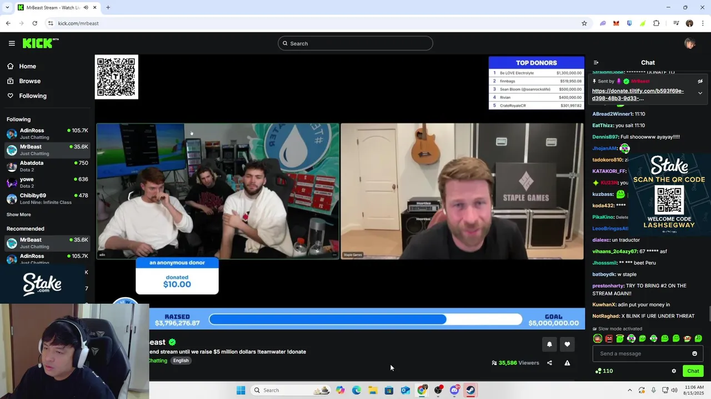711x399 pixels.
Task: Hide the pinned chat message
Action: (700, 81)
